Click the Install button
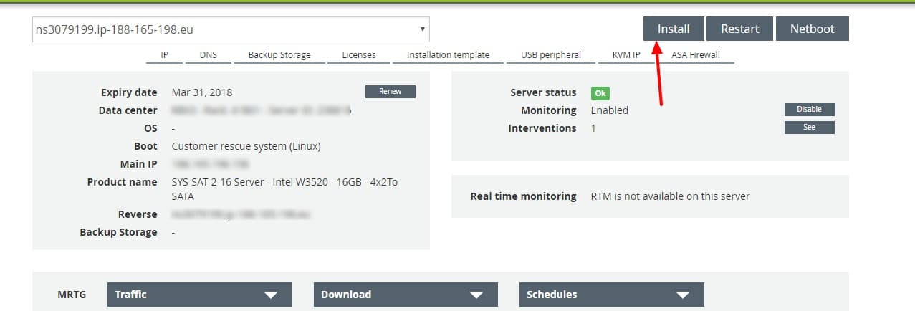 [673, 29]
